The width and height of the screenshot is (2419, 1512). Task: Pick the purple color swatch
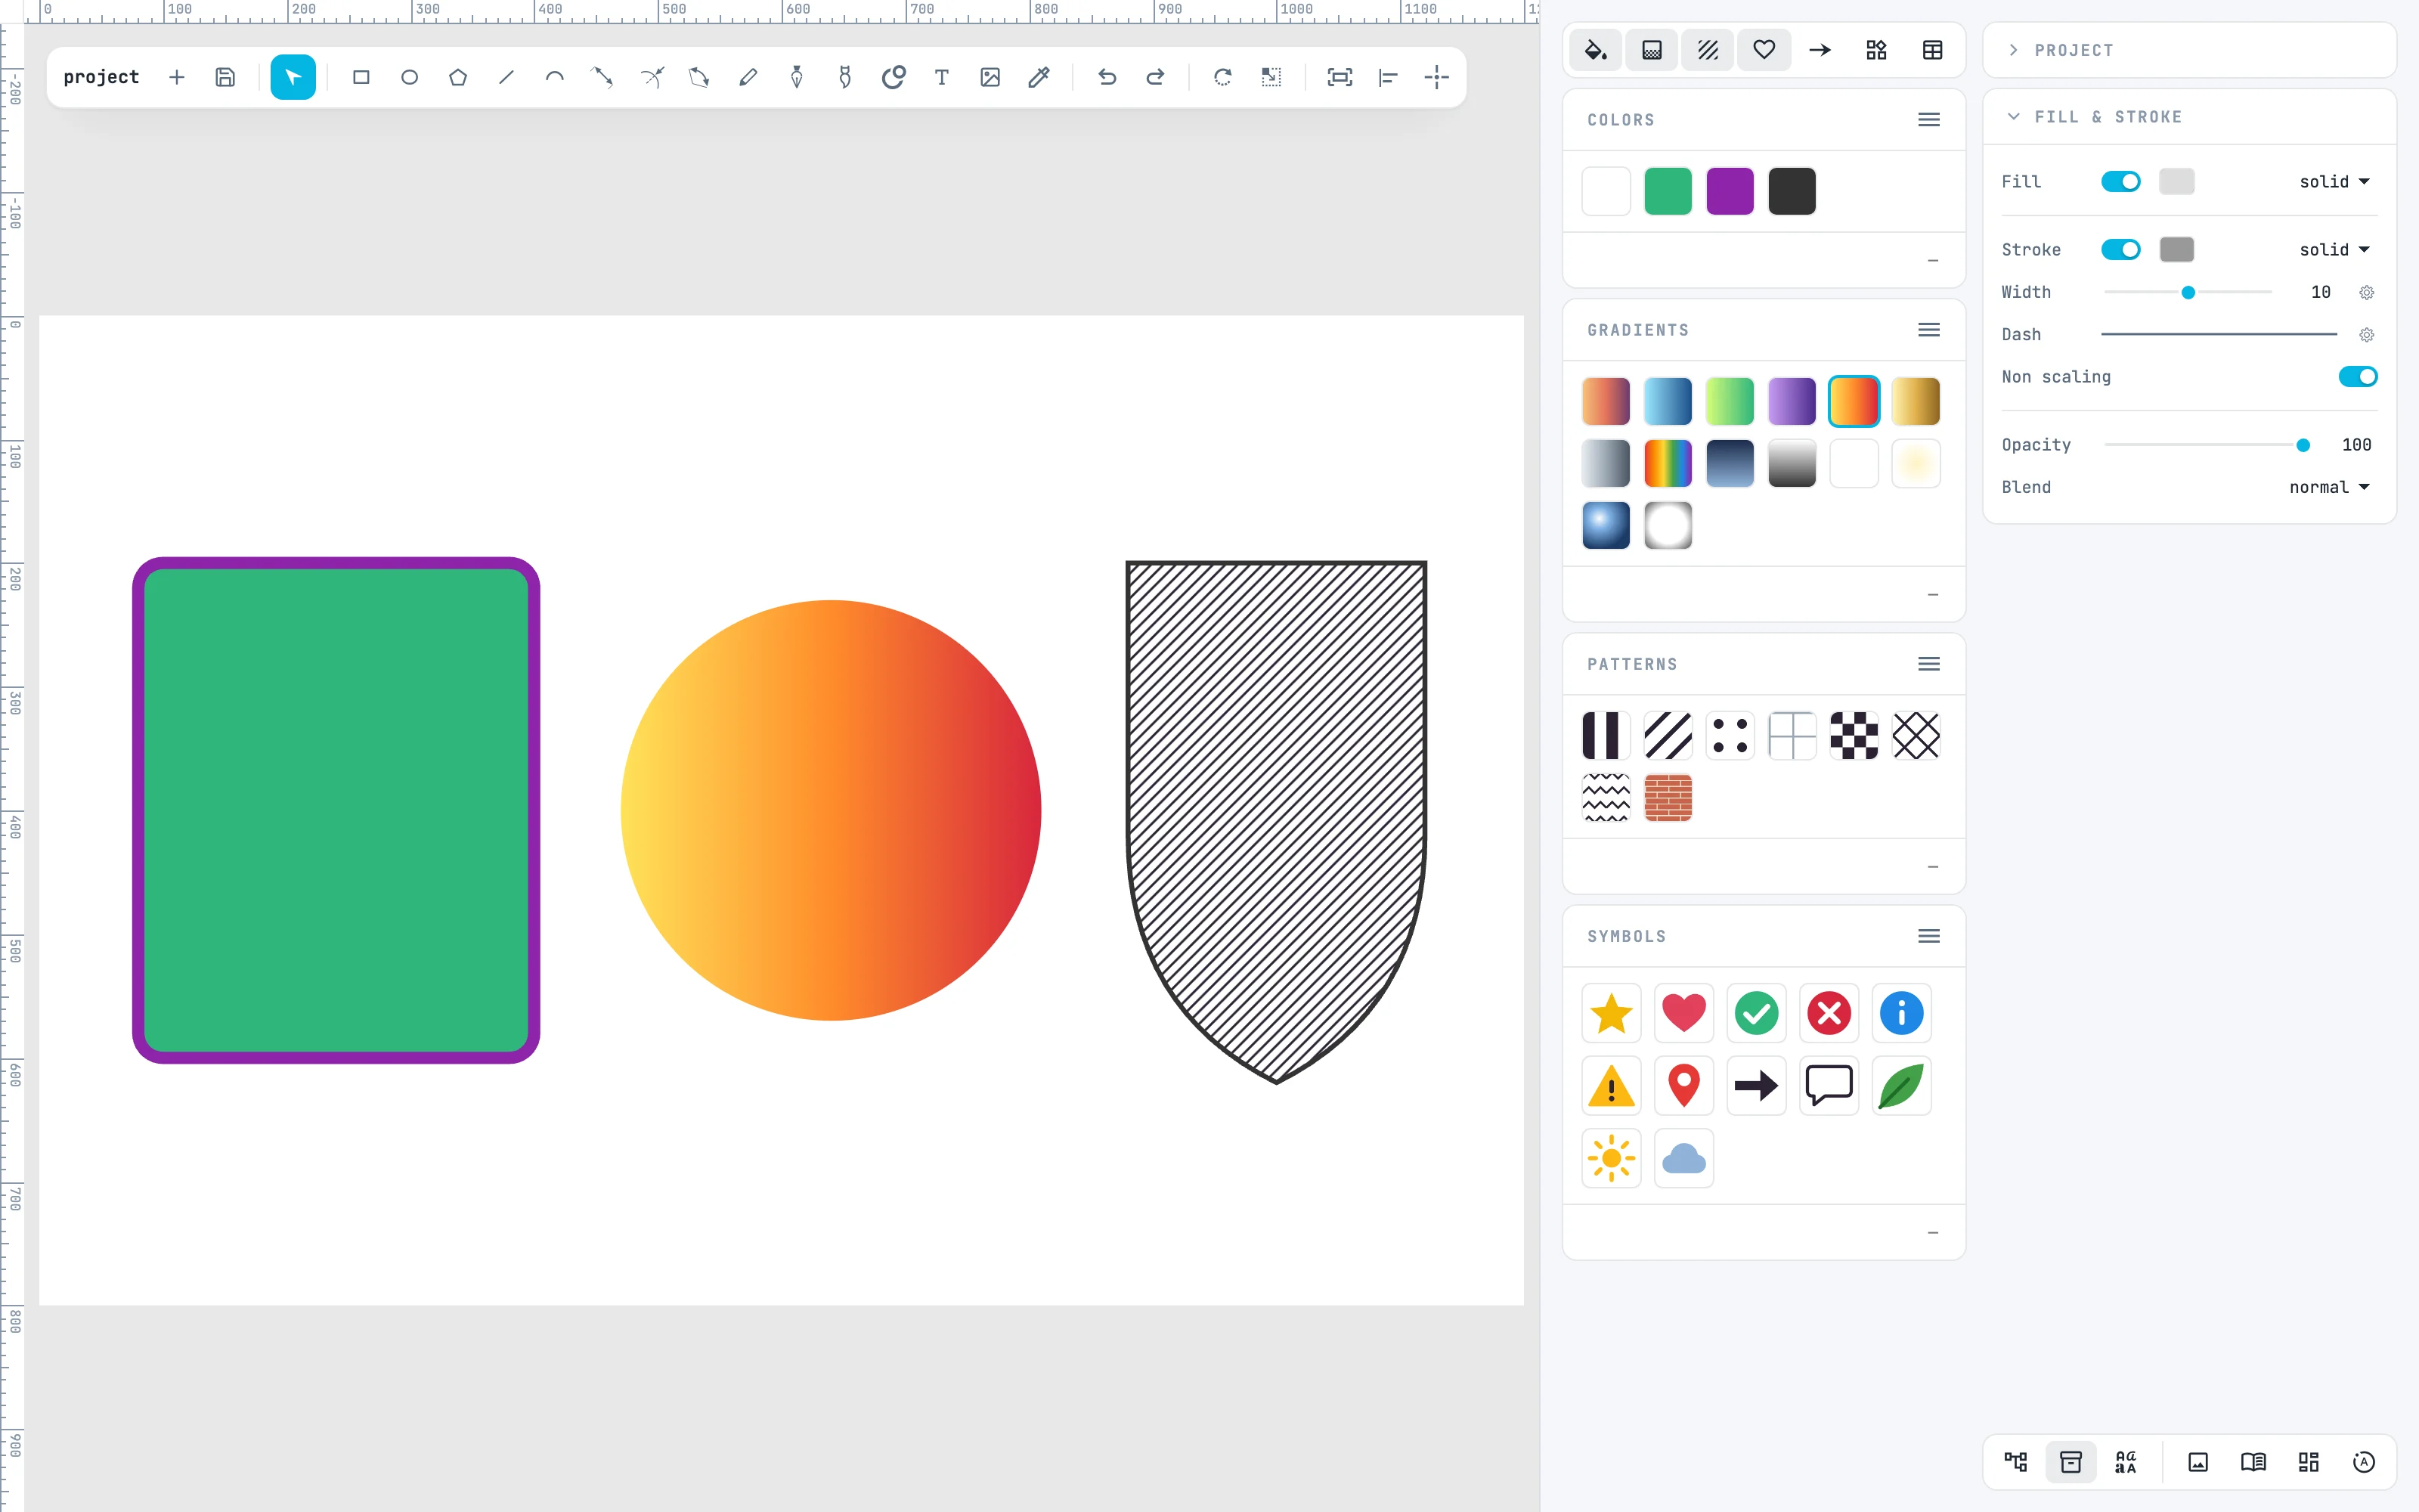[x=1730, y=191]
